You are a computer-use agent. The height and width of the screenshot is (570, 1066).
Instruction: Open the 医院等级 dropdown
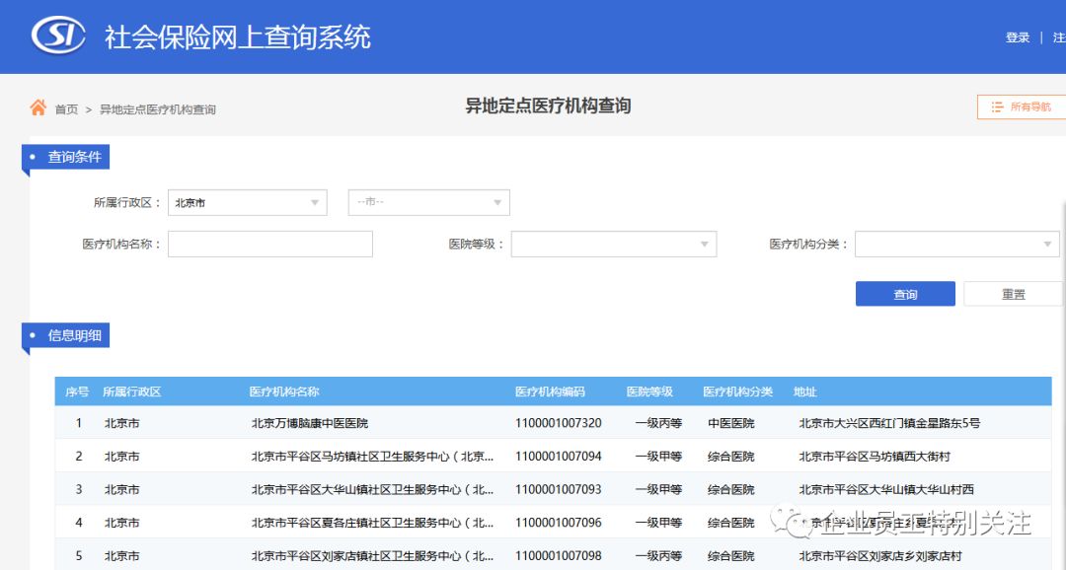tap(614, 244)
